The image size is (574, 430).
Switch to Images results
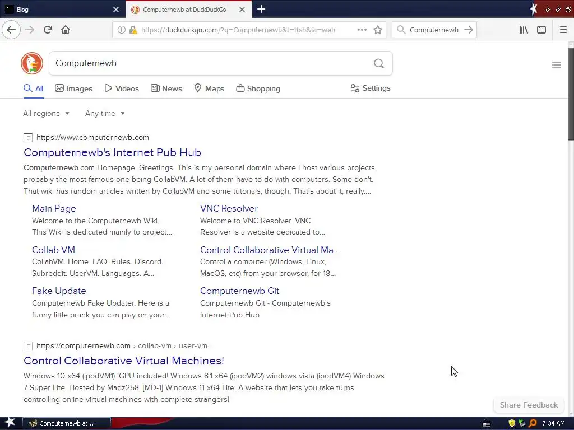(x=73, y=88)
